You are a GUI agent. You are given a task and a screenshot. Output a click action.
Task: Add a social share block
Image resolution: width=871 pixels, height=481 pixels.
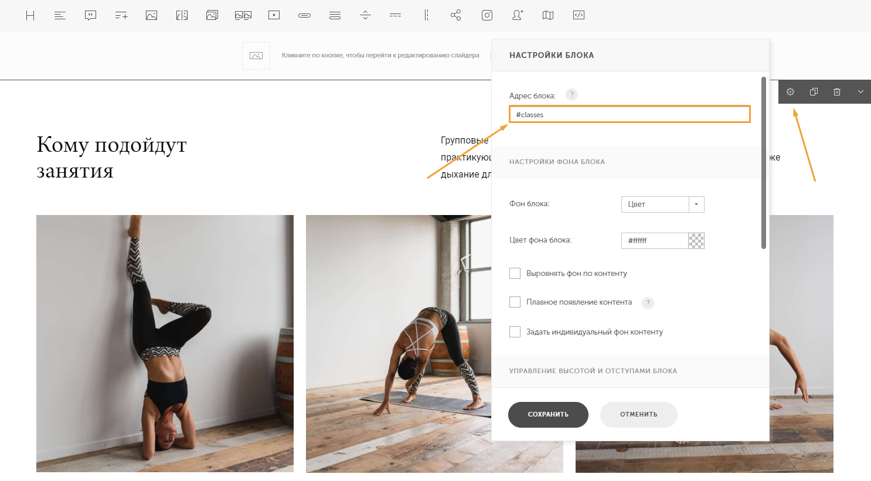[456, 15]
